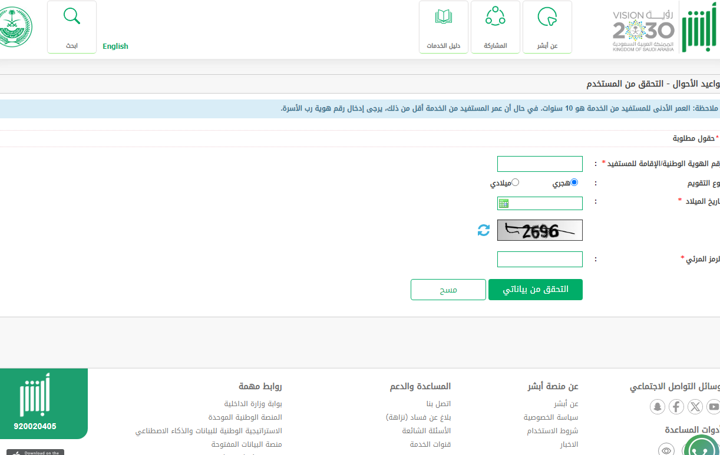
Task: Click the visual code captcha input field
Action: click(540, 259)
